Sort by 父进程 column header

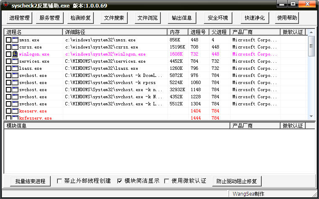click(219, 32)
